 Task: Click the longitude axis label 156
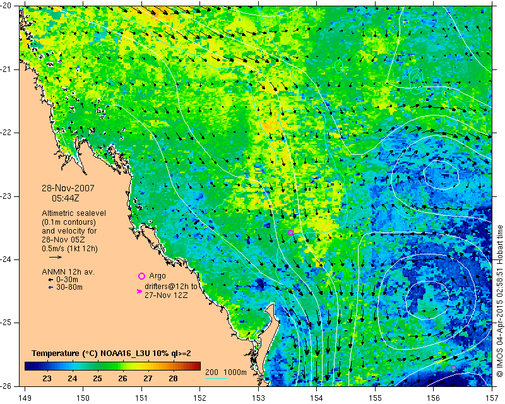point(434,398)
